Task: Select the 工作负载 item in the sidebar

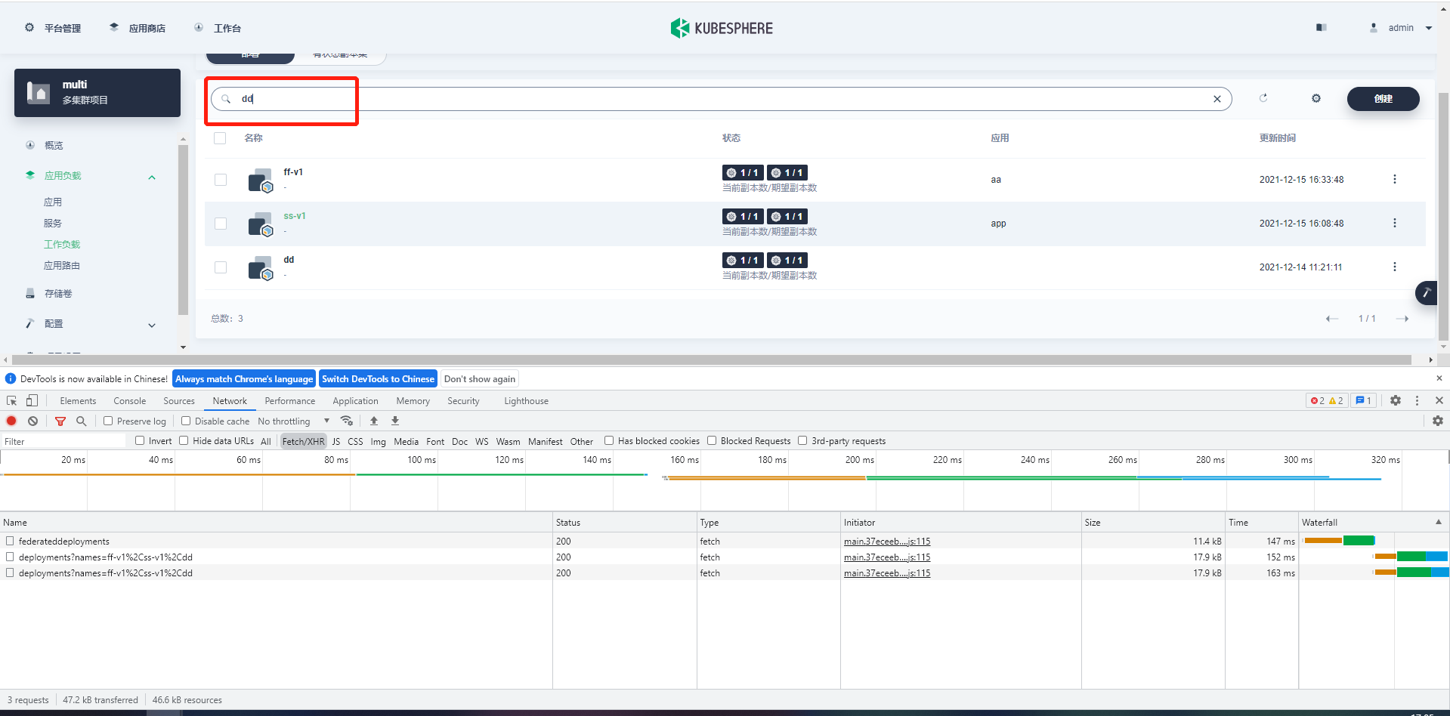Action: tap(62, 244)
